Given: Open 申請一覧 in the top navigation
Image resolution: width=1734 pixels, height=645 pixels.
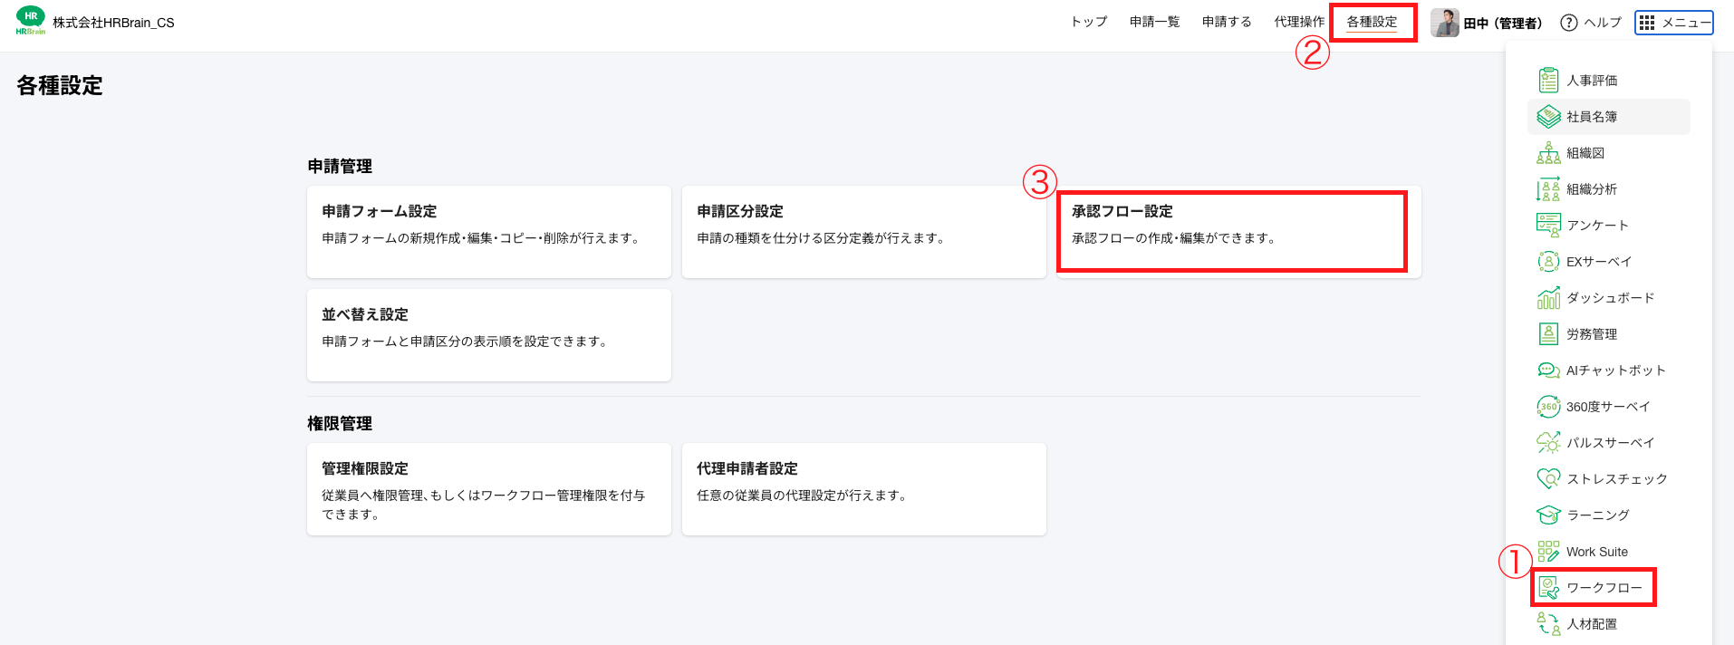Looking at the screenshot, I should (x=1154, y=22).
